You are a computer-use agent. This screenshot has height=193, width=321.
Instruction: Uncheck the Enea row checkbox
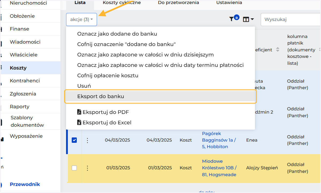pos(74,140)
